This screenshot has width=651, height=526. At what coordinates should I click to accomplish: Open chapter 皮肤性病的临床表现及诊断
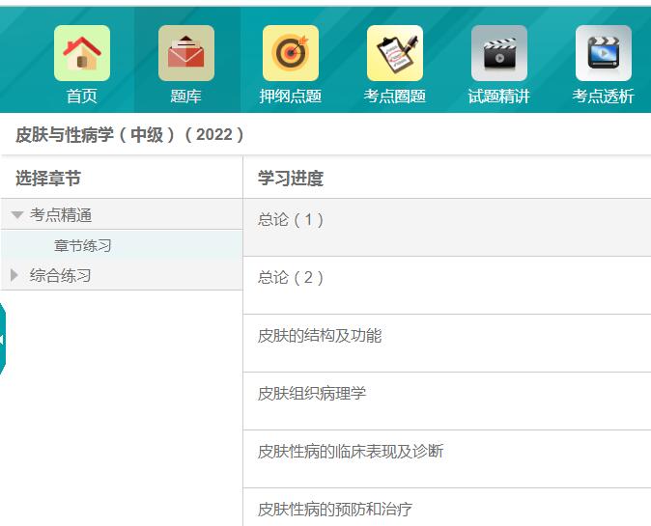pyautogui.click(x=447, y=459)
